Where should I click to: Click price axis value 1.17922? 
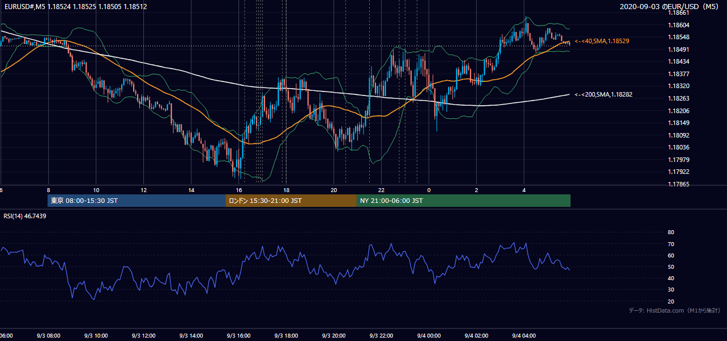(678, 172)
